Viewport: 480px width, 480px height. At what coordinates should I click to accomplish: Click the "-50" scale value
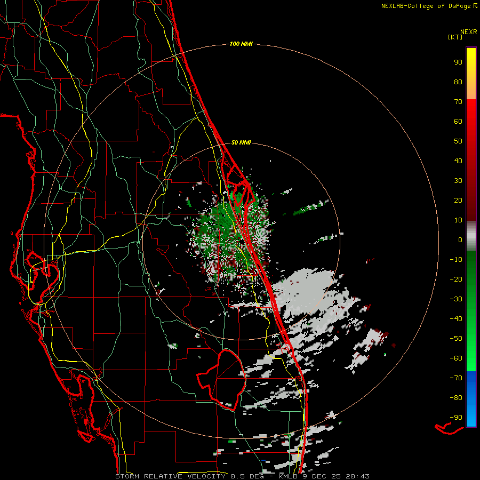tap(456, 339)
